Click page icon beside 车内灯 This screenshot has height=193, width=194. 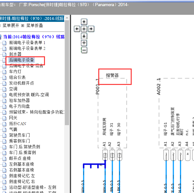click(x=4, y=72)
